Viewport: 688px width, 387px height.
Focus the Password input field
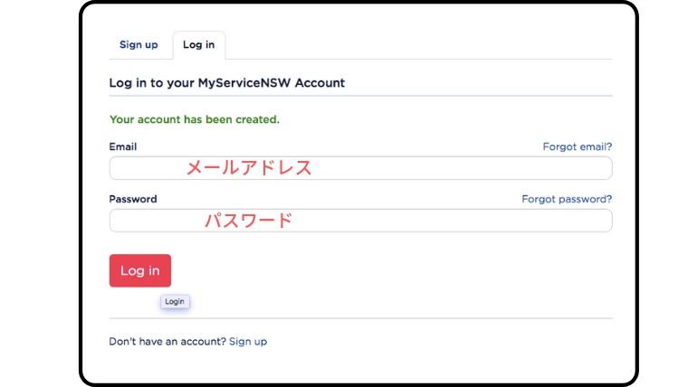(360, 221)
